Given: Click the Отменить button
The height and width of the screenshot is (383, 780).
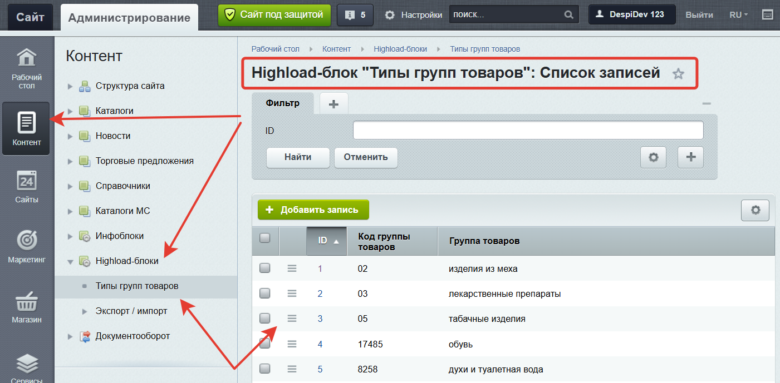Looking at the screenshot, I should coord(366,157).
